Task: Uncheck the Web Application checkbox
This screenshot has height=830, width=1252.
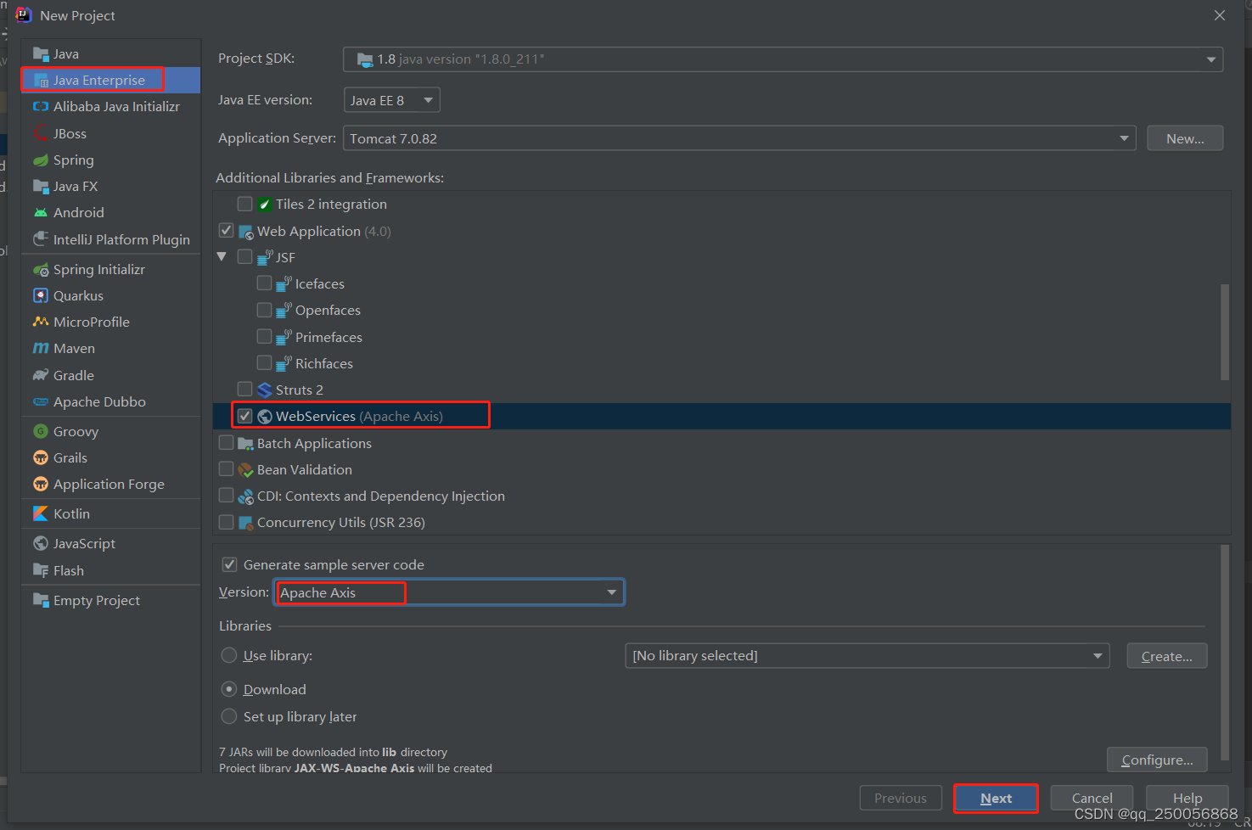Action: click(x=226, y=230)
